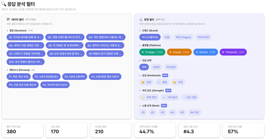Open the 언급 응답 170 card
Image resolution: width=266 pixels, height=140 pixels.
(x=66, y=130)
